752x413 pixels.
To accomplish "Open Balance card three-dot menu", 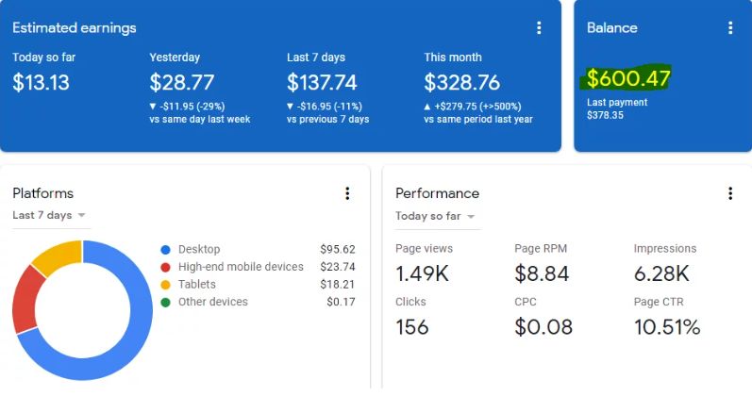I will 730,28.
